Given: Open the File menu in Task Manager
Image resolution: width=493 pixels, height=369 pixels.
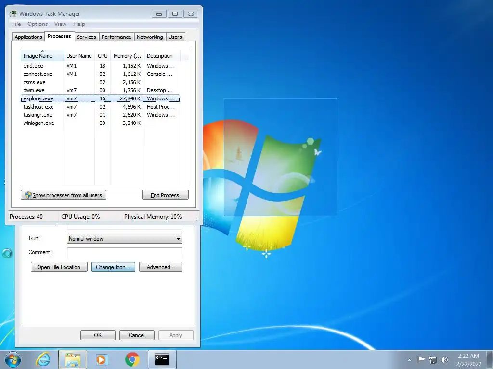Looking at the screenshot, I should click(x=16, y=24).
